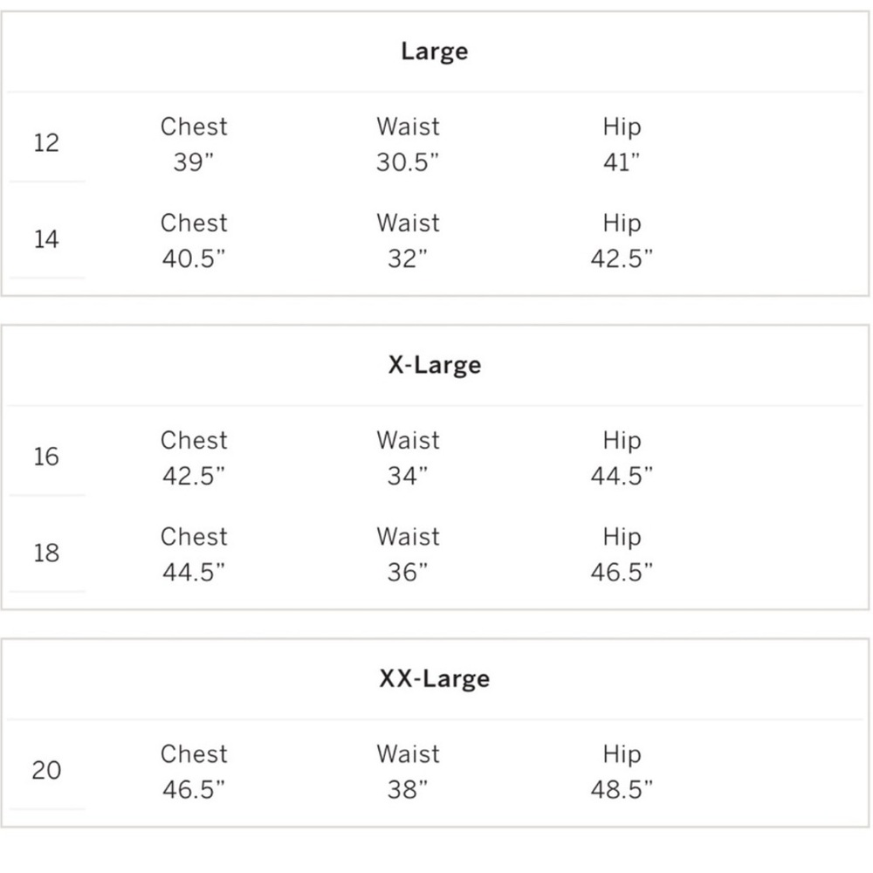Select size 12 row label
The height and width of the screenshot is (873, 873).
(x=46, y=143)
